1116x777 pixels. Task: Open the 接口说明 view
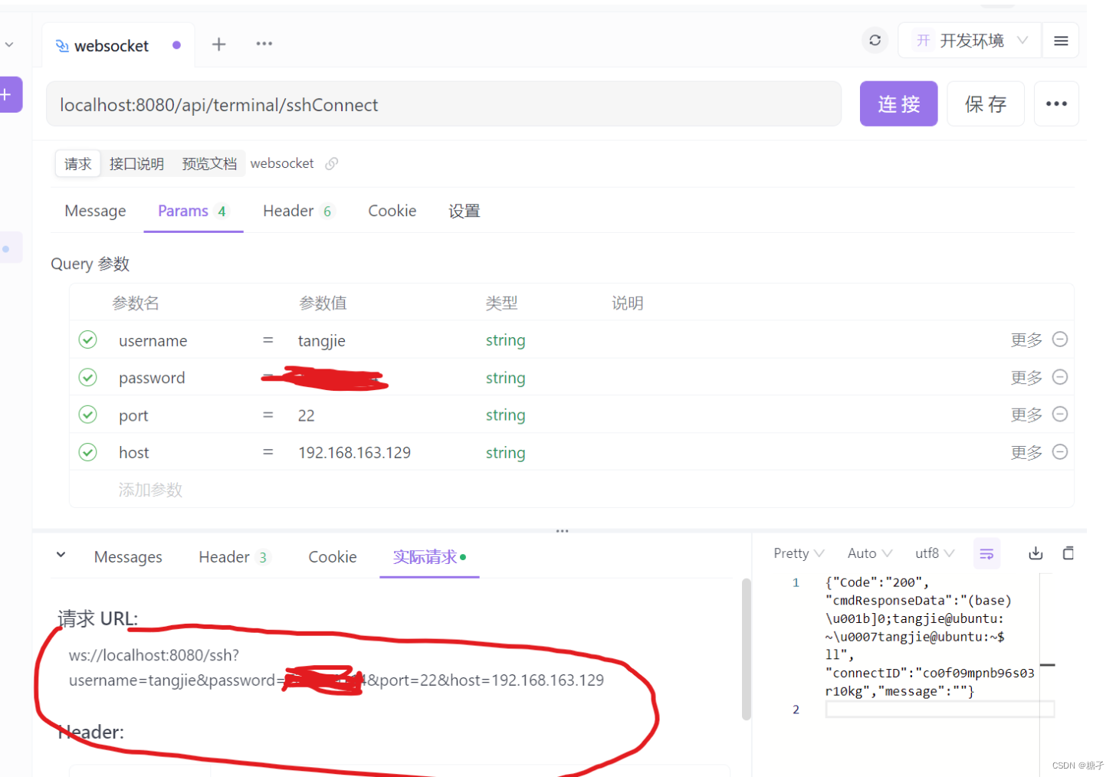(x=136, y=164)
